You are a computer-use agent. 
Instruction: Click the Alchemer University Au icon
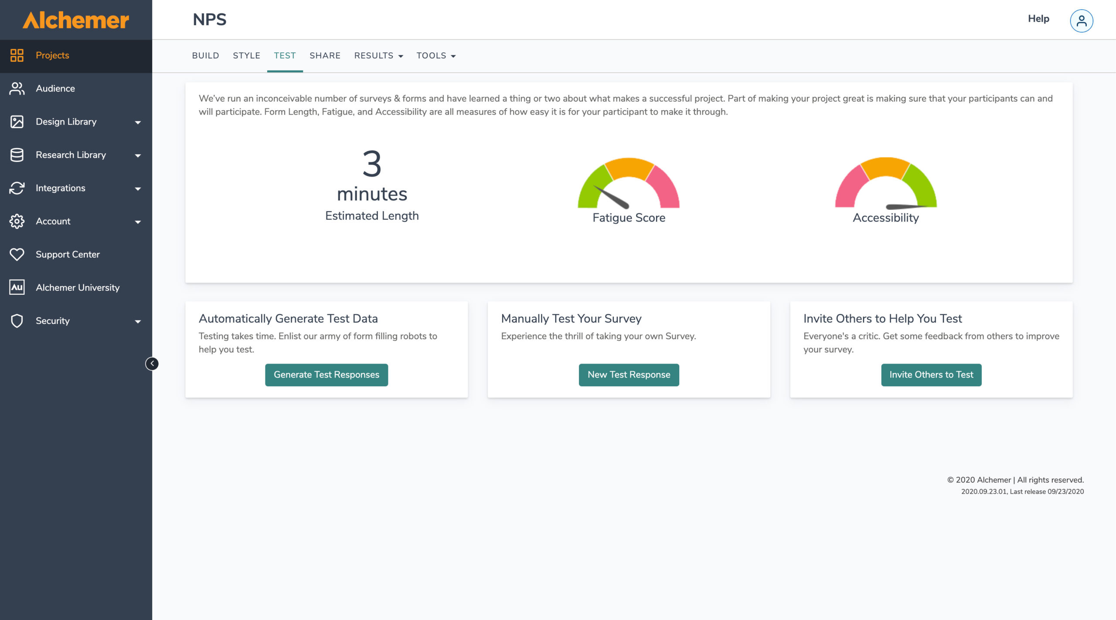[x=17, y=287]
